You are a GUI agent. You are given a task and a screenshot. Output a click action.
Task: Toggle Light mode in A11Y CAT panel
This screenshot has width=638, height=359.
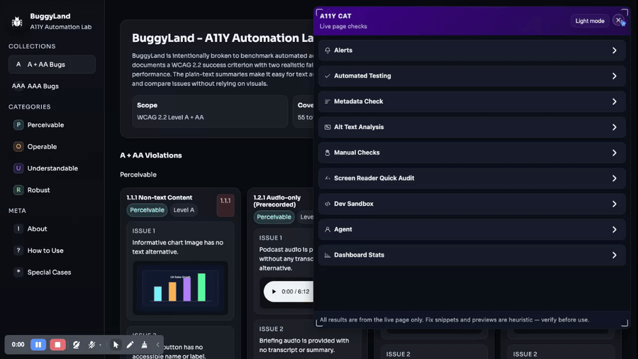[x=589, y=21]
